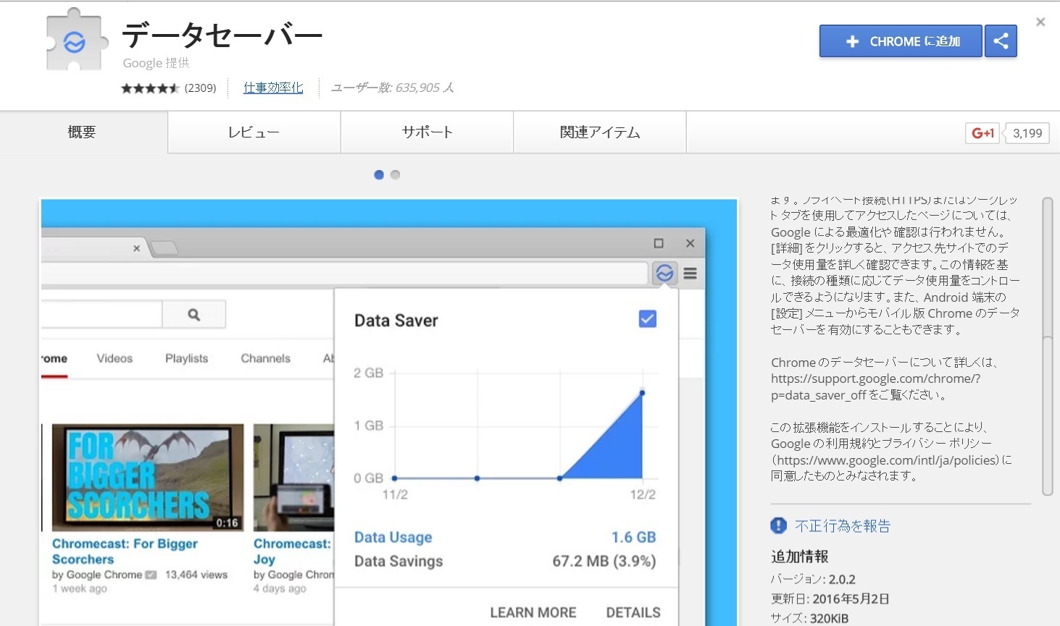Click the search magnifier icon in screenshot

(193, 315)
